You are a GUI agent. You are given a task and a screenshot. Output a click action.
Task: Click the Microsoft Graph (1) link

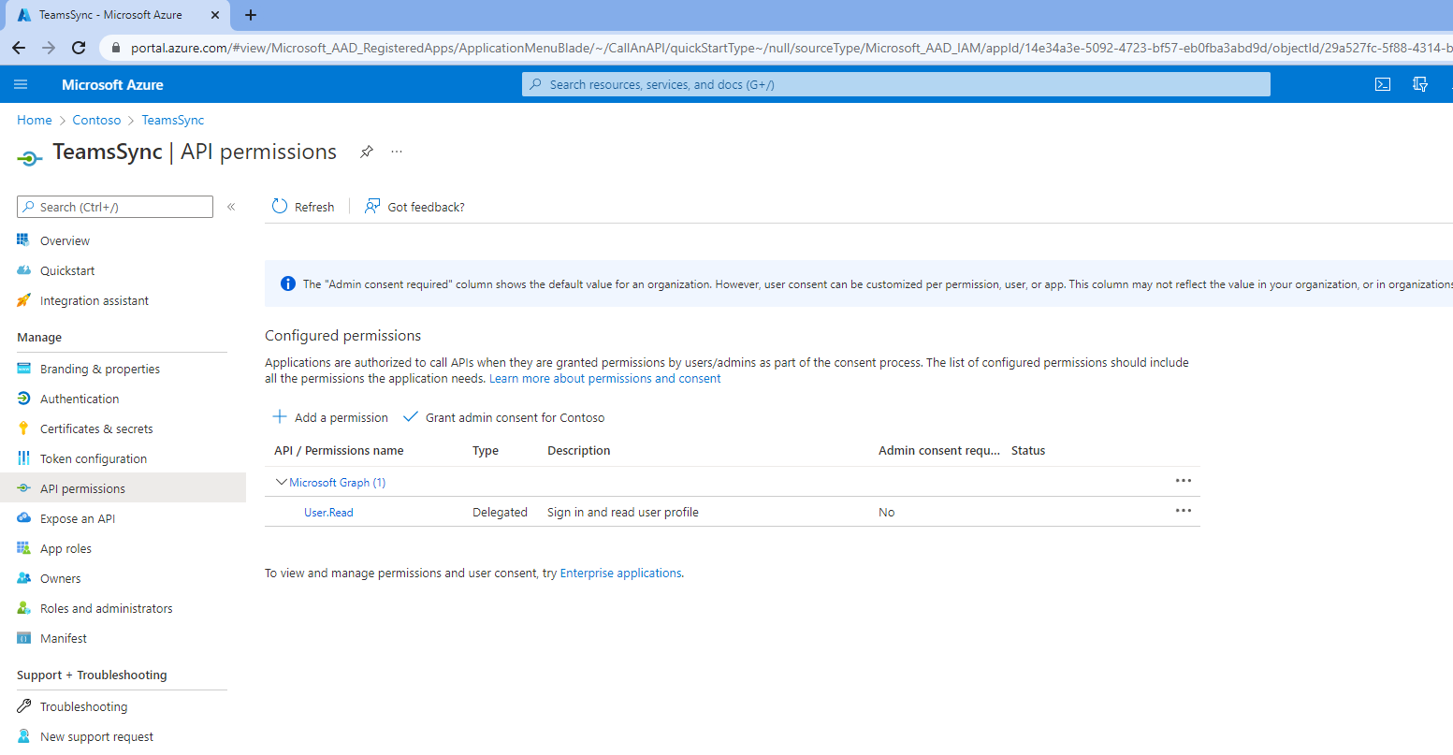pos(338,482)
